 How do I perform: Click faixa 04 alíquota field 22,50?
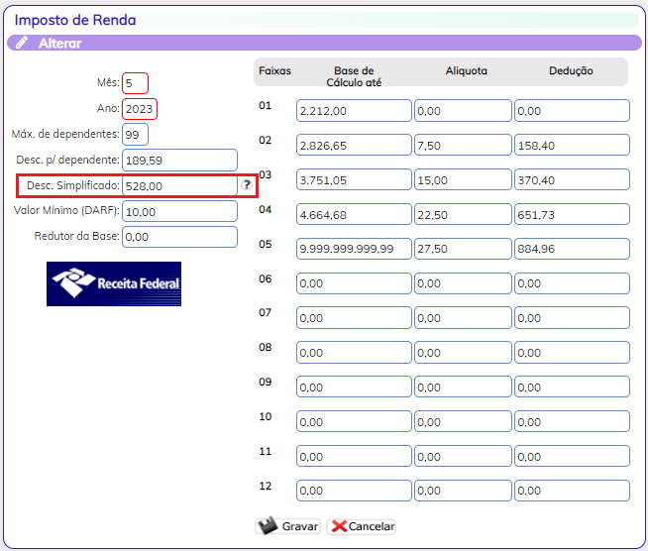pyautogui.click(x=462, y=215)
